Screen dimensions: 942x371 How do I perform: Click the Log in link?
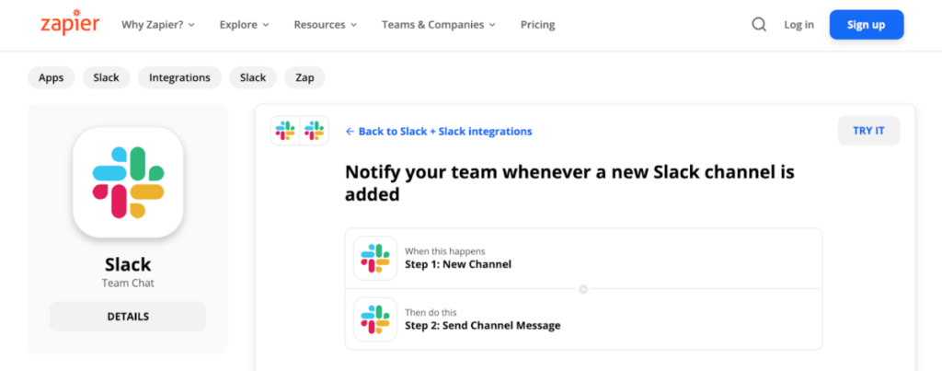(x=799, y=25)
